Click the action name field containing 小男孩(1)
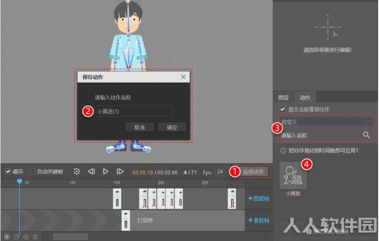The height and width of the screenshot is (241, 379). click(x=134, y=111)
